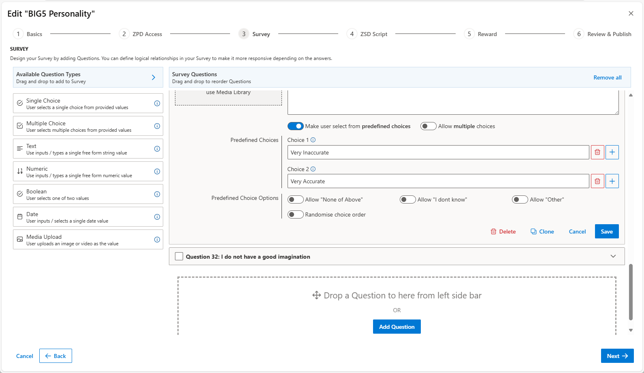This screenshot has width=644, height=373.
Task: Click the Text question type icon
Action: coord(20,149)
